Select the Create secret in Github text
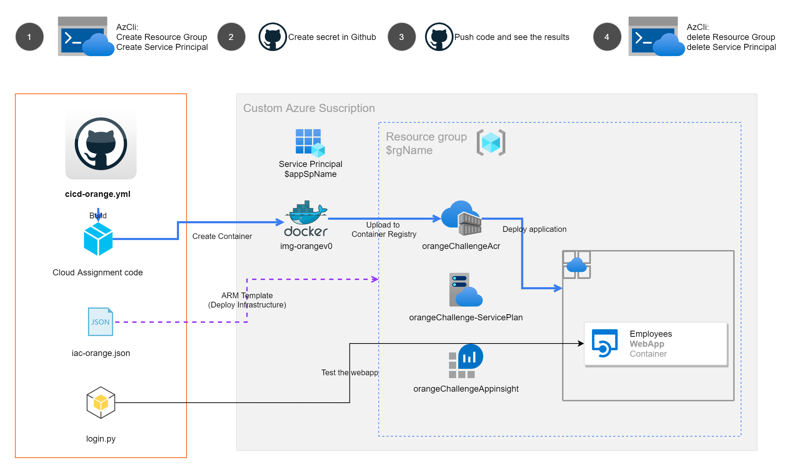 coord(332,37)
